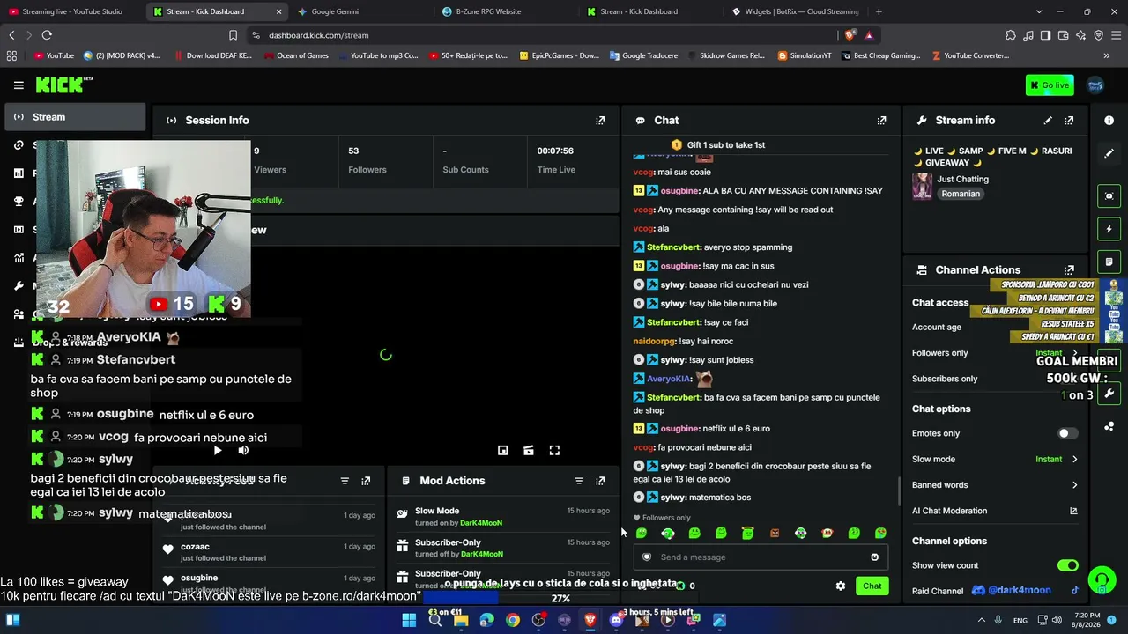Screen dimensions: 1128x634
Task: Click the notes icon in right sidebar
Action: (1109, 262)
